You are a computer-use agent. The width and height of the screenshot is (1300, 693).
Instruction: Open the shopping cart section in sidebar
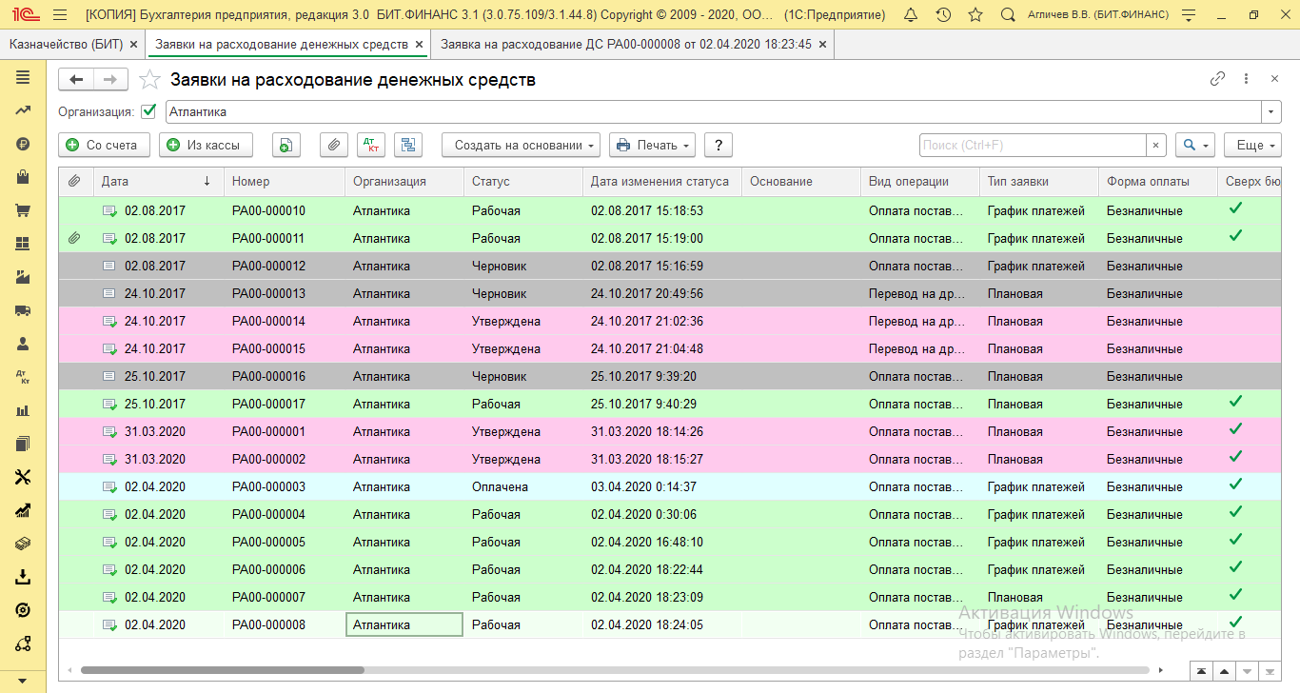coord(24,210)
